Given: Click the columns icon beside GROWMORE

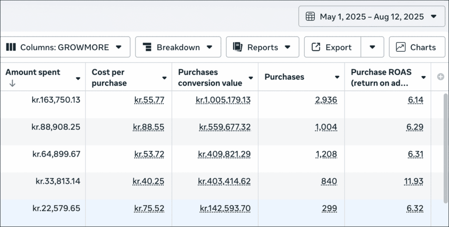Looking at the screenshot, I should (11, 47).
